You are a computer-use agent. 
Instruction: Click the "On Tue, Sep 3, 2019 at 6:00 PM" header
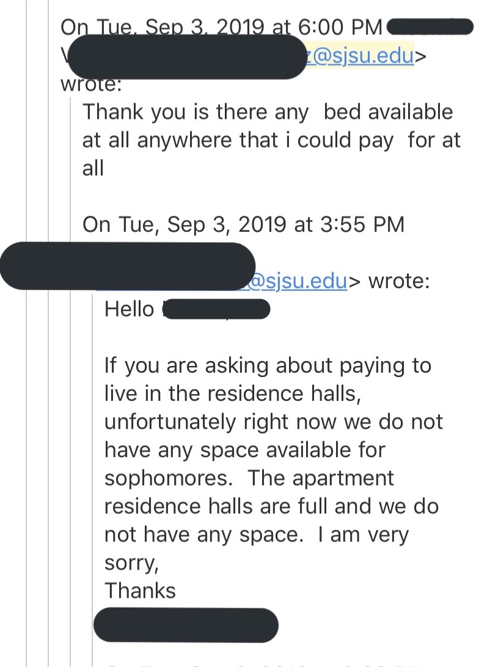click(221, 28)
